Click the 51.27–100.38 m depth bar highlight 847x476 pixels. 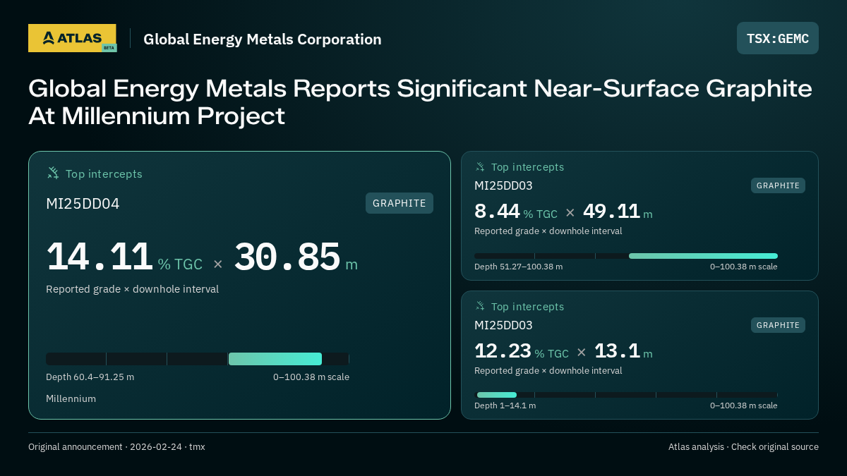pos(703,256)
